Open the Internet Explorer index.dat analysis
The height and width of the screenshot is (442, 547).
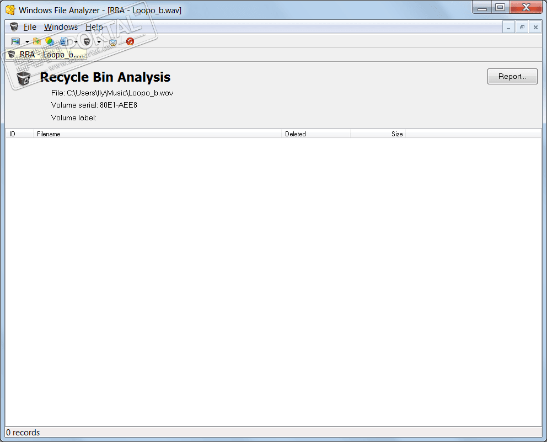(64, 41)
